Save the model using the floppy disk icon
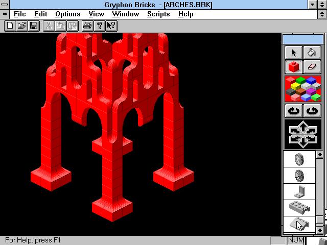327x245 pixels. [x=34, y=26]
